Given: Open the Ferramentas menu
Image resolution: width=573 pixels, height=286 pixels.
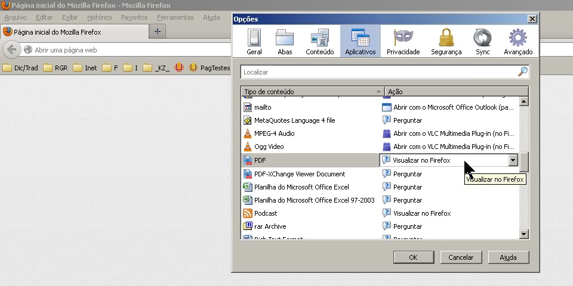Looking at the screenshot, I should coord(175,17).
